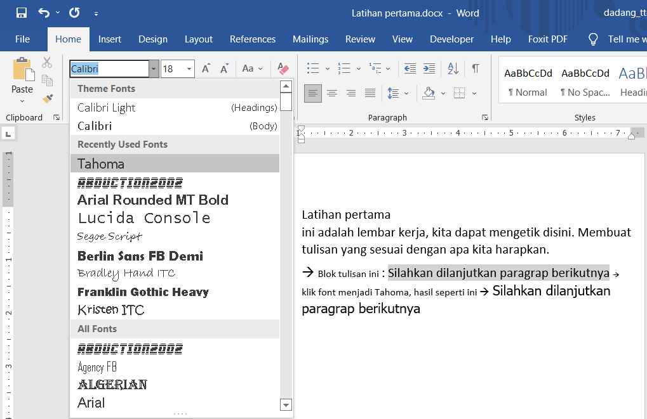Click the Cut (scissors) icon
Viewport: 647px width, 419px height.
46,62
